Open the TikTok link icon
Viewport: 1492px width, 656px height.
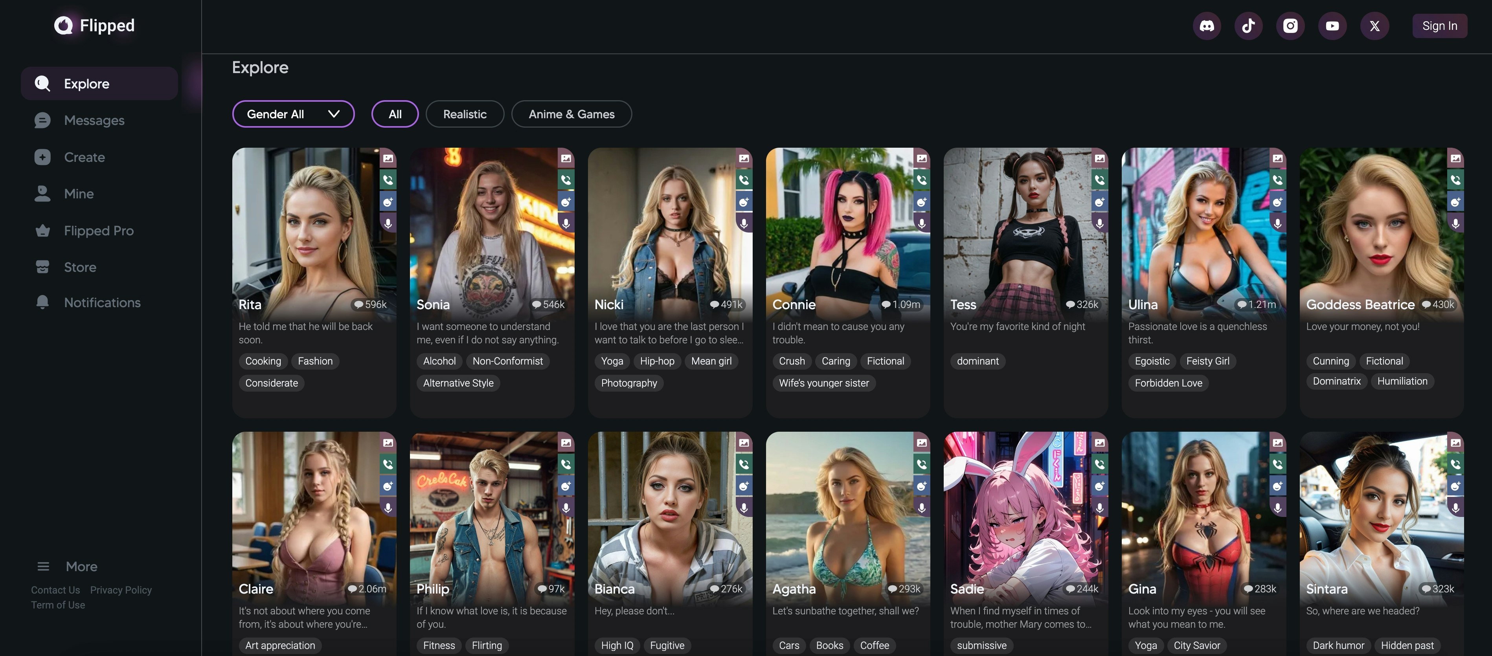point(1248,26)
